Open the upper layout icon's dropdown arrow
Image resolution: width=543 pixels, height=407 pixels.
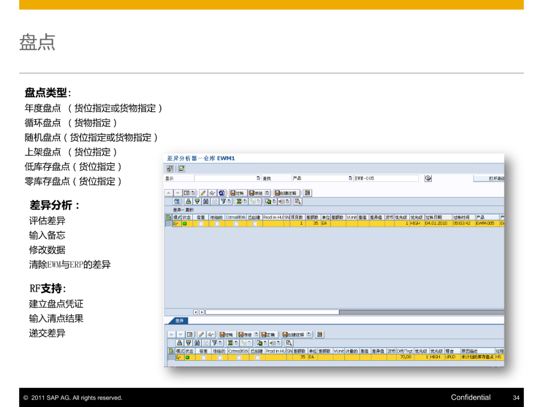point(288,201)
